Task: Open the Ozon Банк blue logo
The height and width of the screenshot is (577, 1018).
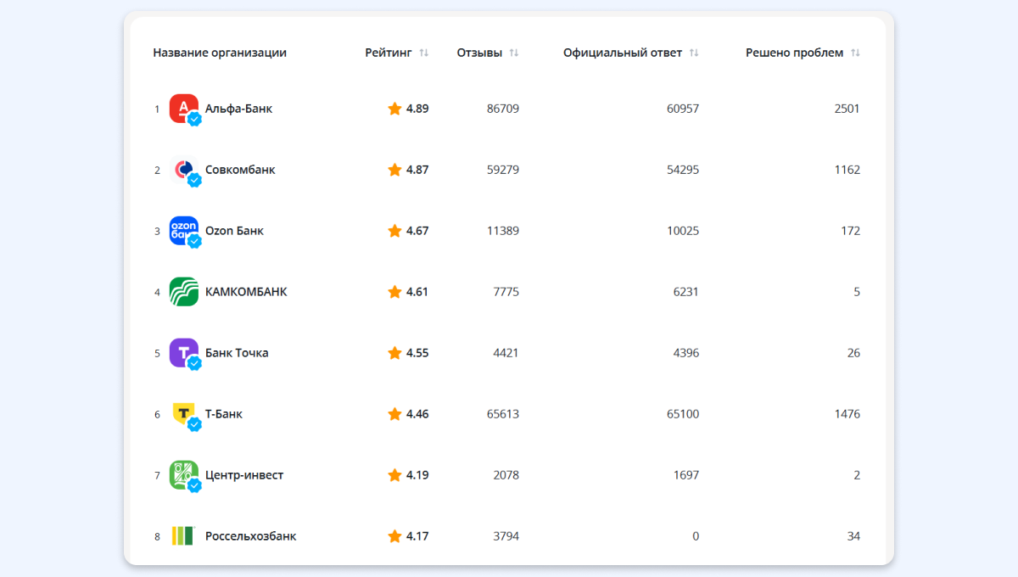Action: [x=183, y=230]
